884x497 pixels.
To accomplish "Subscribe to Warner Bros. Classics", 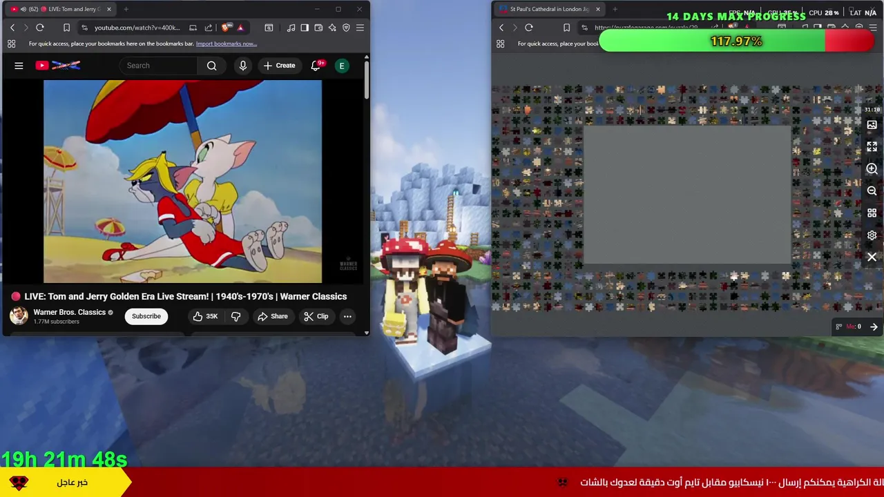I will [x=146, y=316].
